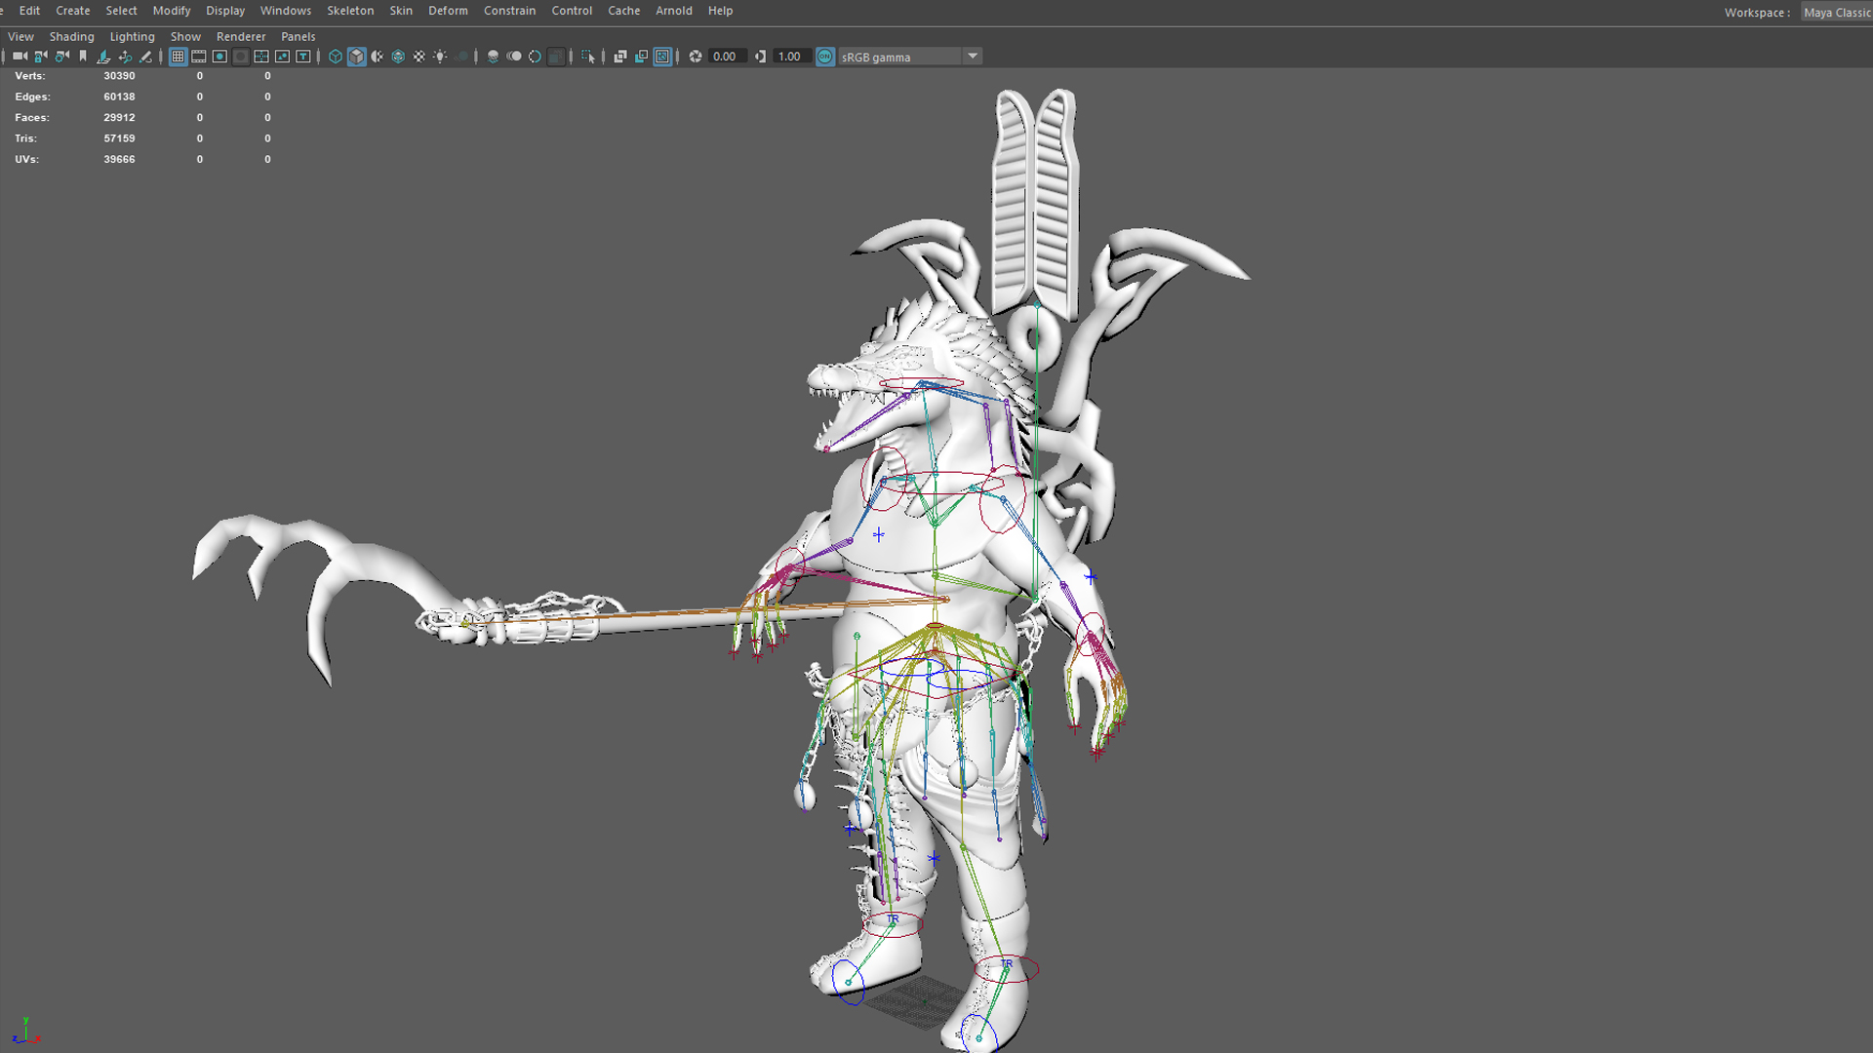Open the Renderer panel menu
The width and height of the screenshot is (1873, 1053).
pyautogui.click(x=241, y=36)
